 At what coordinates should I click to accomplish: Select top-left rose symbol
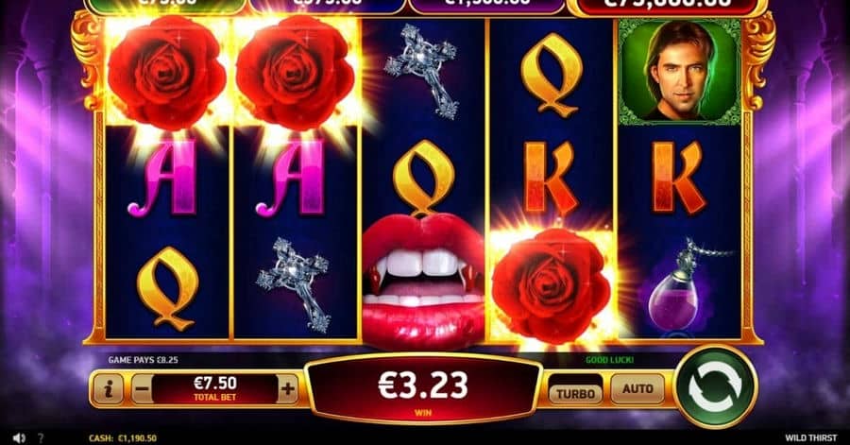(x=166, y=72)
